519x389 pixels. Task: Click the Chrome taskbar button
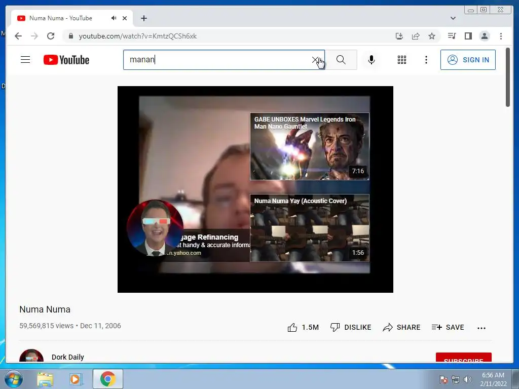[x=107, y=379]
